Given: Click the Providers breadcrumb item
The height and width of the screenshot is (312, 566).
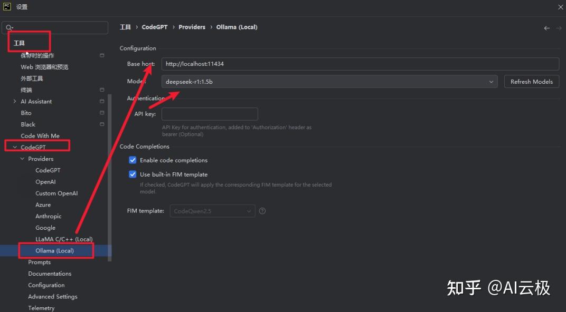Looking at the screenshot, I should point(192,27).
